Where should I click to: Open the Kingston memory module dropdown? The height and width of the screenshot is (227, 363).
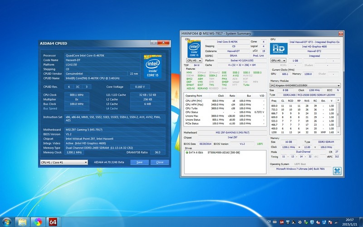pyautogui.click(x=305, y=85)
